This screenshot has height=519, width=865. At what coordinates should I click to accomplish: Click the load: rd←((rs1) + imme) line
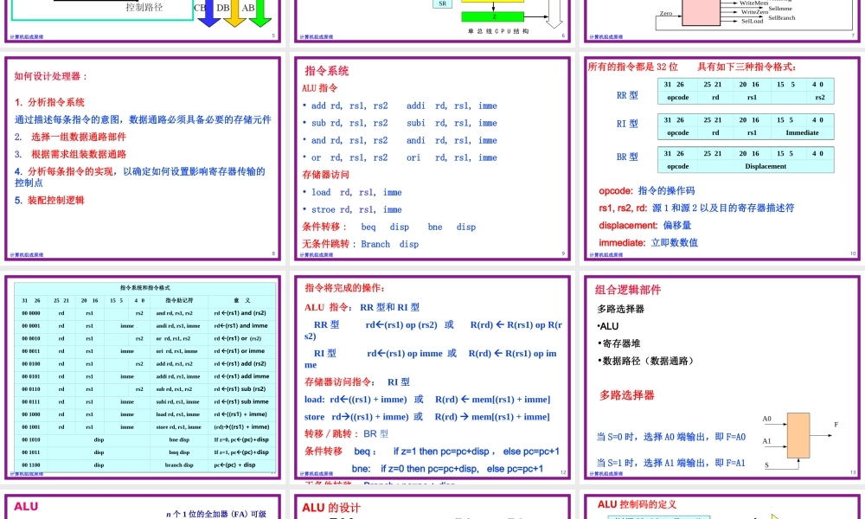point(427,400)
